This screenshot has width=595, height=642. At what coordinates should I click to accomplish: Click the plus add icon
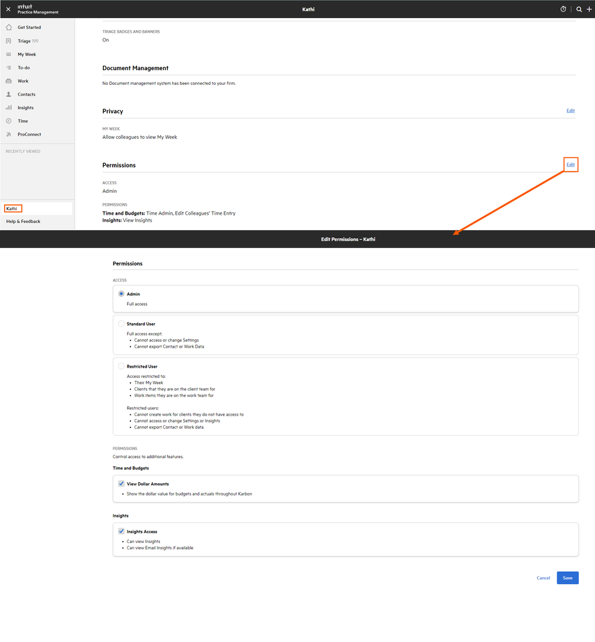(x=589, y=9)
